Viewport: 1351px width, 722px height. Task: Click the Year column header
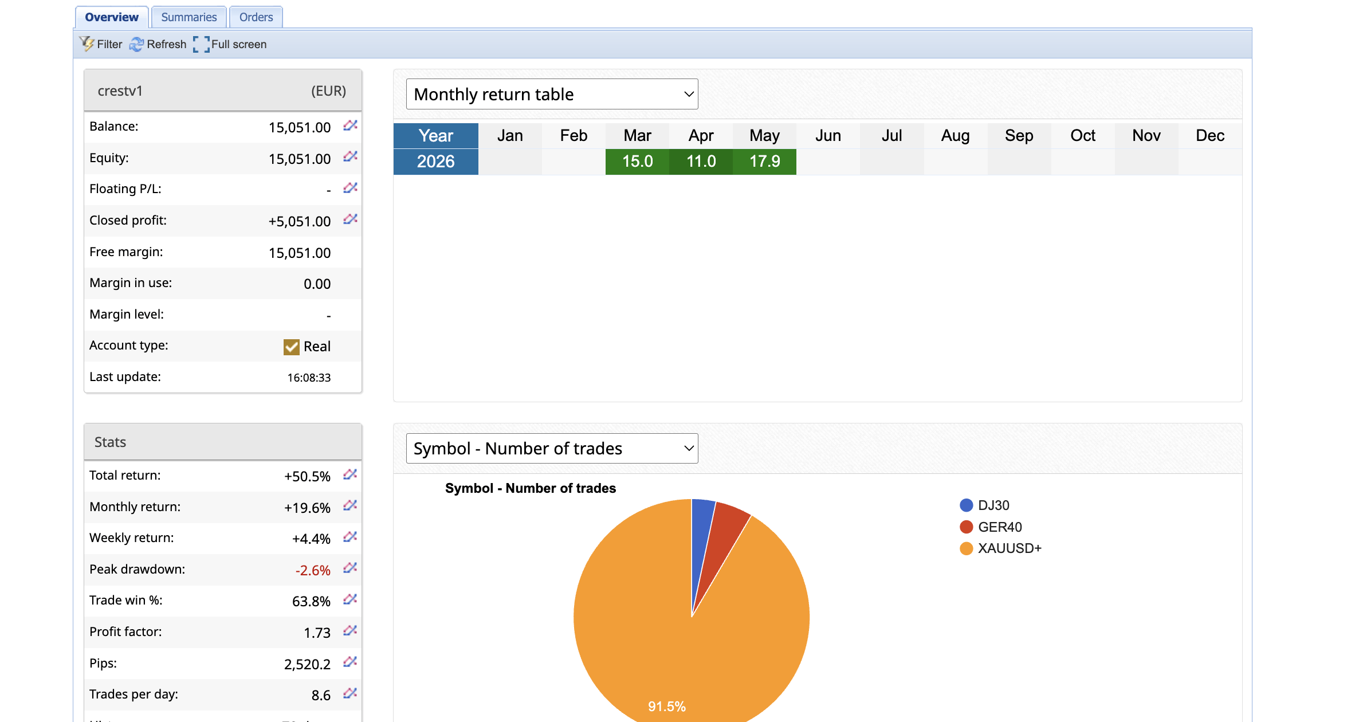point(435,136)
